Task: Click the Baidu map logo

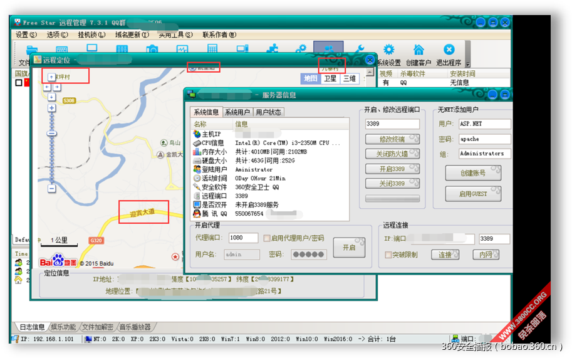Action: click(x=58, y=261)
